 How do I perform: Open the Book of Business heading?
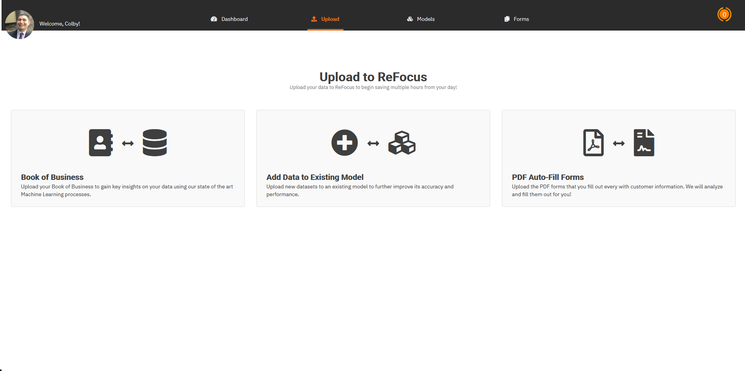pos(52,177)
